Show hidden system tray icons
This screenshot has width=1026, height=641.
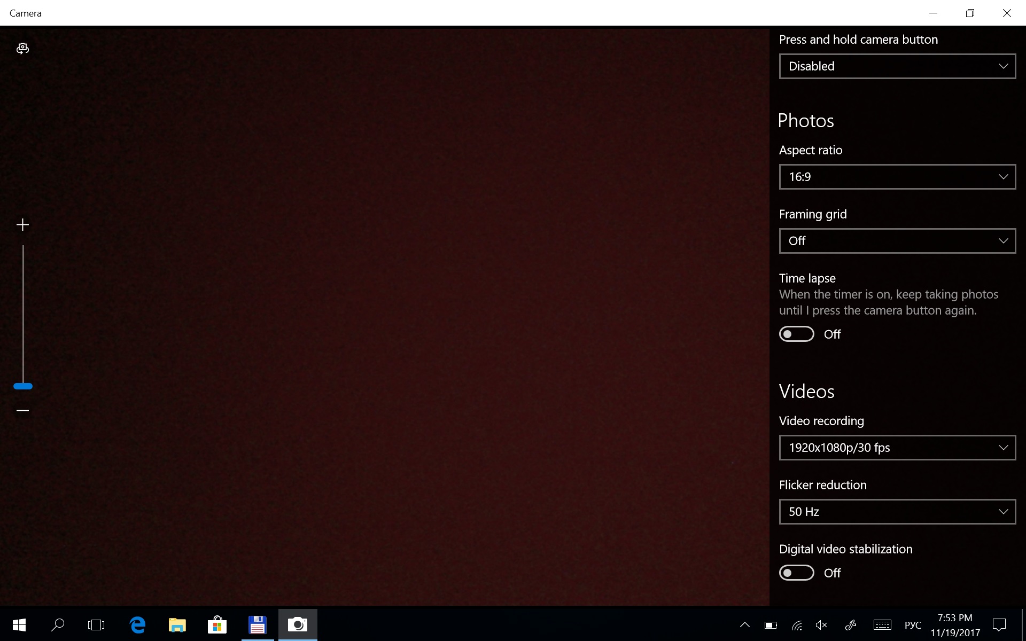tap(744, 625)
